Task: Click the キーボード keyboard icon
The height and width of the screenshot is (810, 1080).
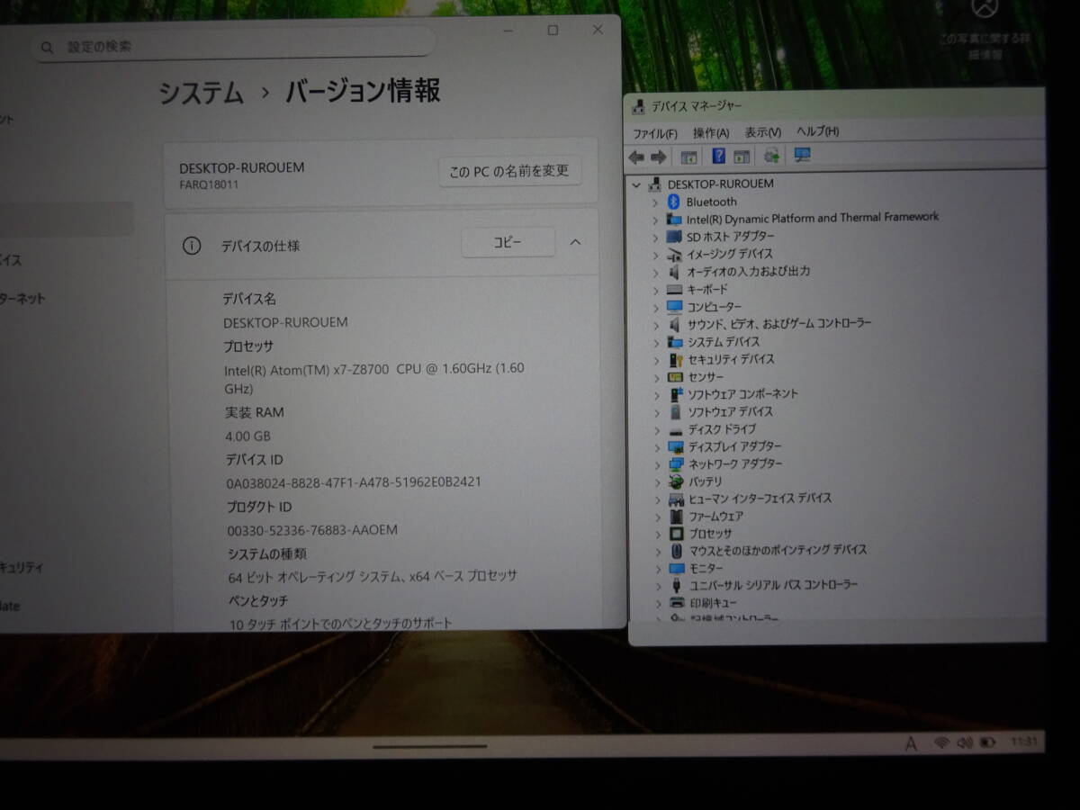Action: (675, 290)
